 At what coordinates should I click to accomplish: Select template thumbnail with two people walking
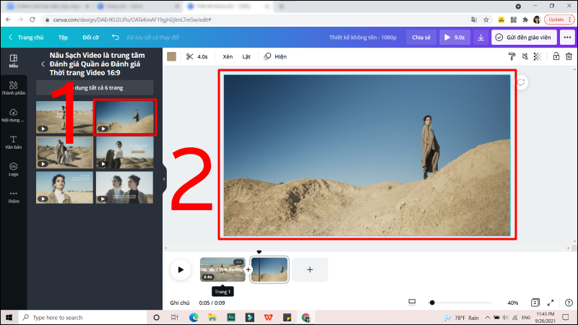[64, 152]
